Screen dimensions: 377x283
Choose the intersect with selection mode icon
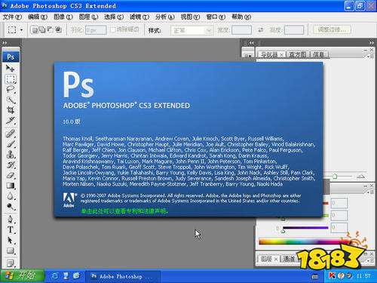point(59,29)
